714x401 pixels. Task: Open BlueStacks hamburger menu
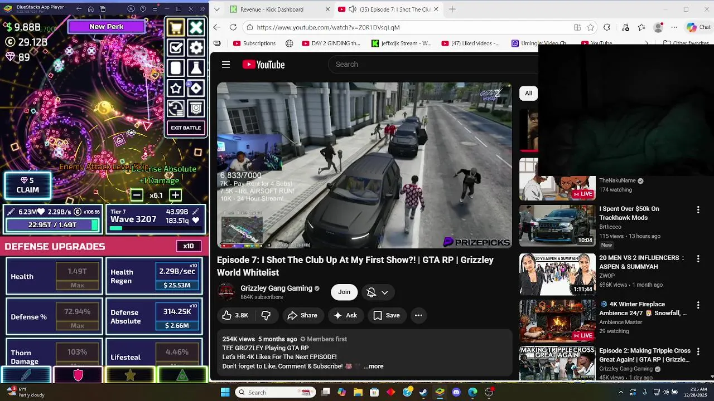pos(155,9)
